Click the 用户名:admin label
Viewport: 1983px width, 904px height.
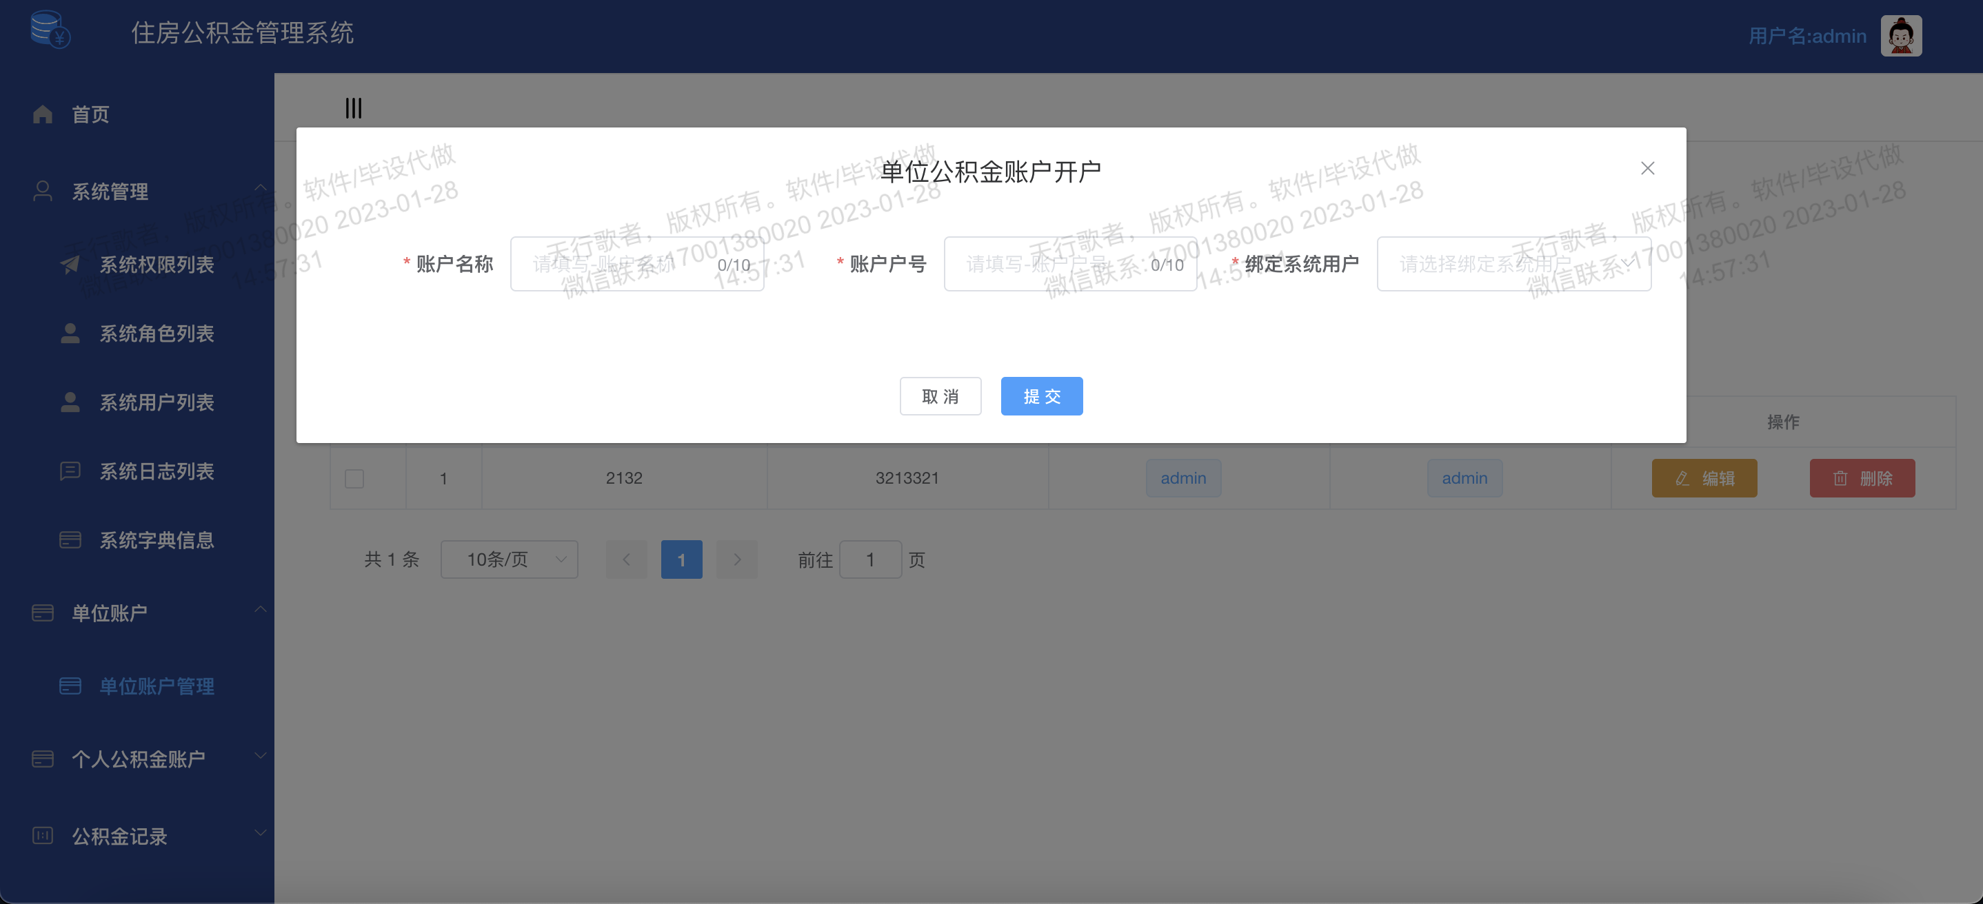(x=1807, y=36)
